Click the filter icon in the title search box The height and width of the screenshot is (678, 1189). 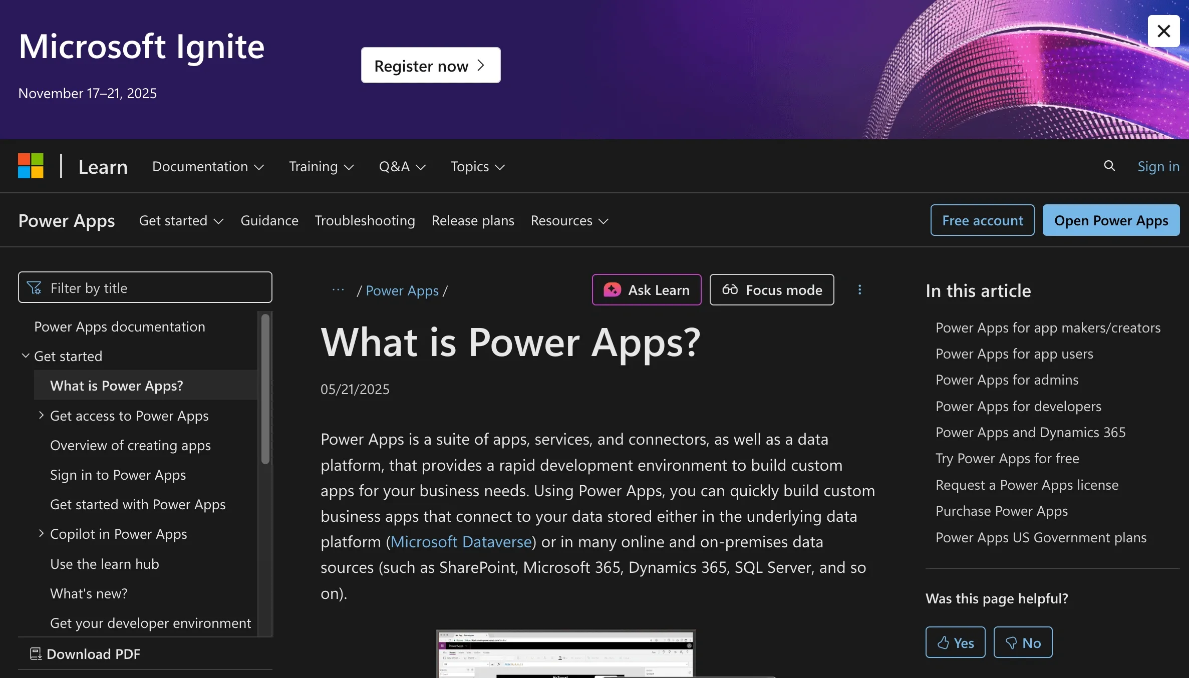[34, 287]
